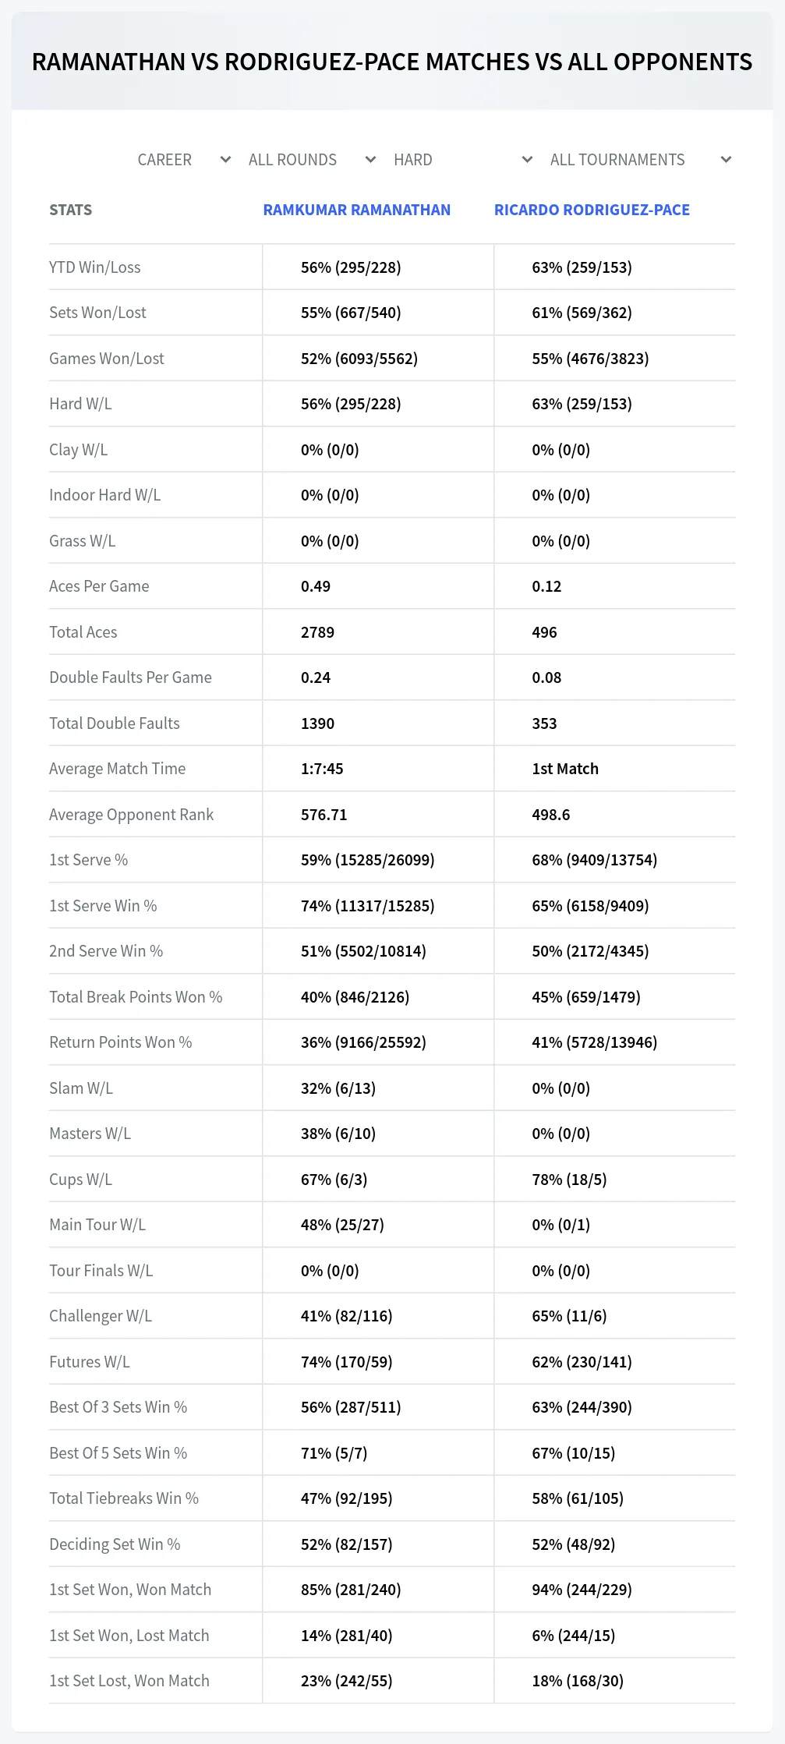The height and width of the screenshot is (1744, 785).
Task: Expand the ALL TOURNAMENTS dropdown
Action: coord(640,160)
